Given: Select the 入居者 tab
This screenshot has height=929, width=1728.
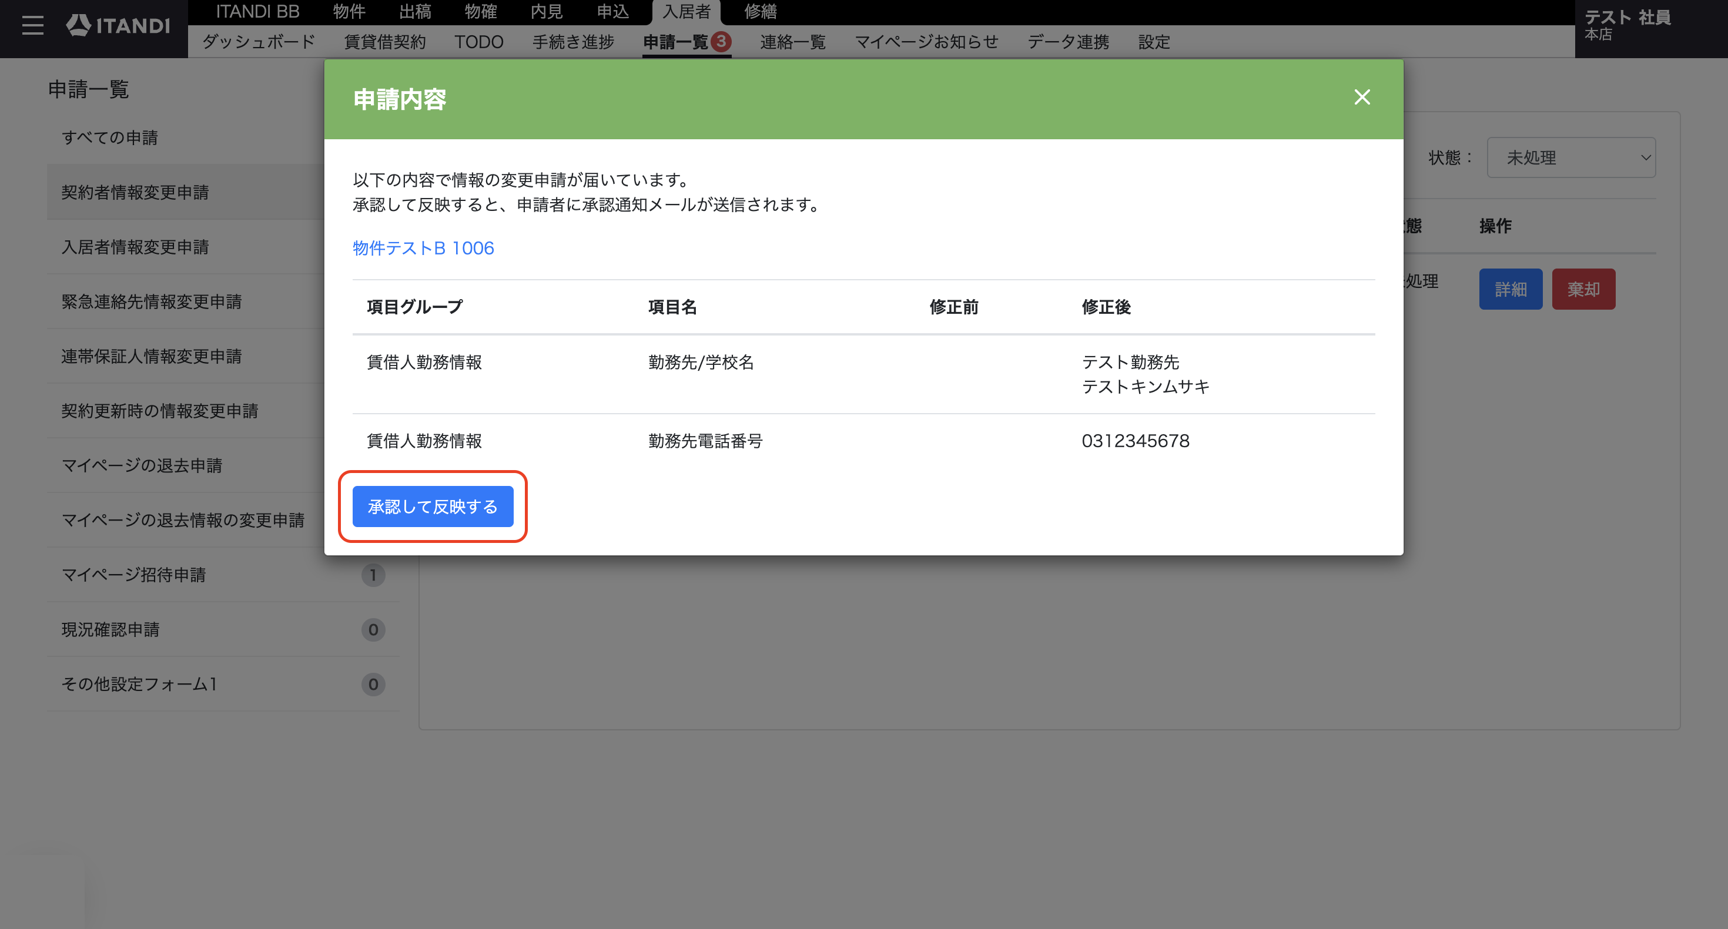Looking at the screenshot, I should point(686,12).
